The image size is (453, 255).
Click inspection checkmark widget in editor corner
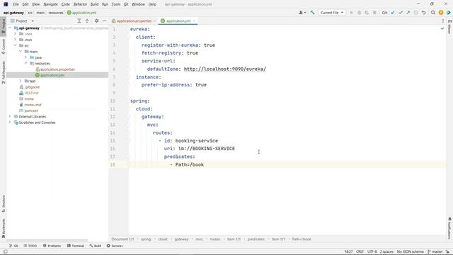[442, 28]
